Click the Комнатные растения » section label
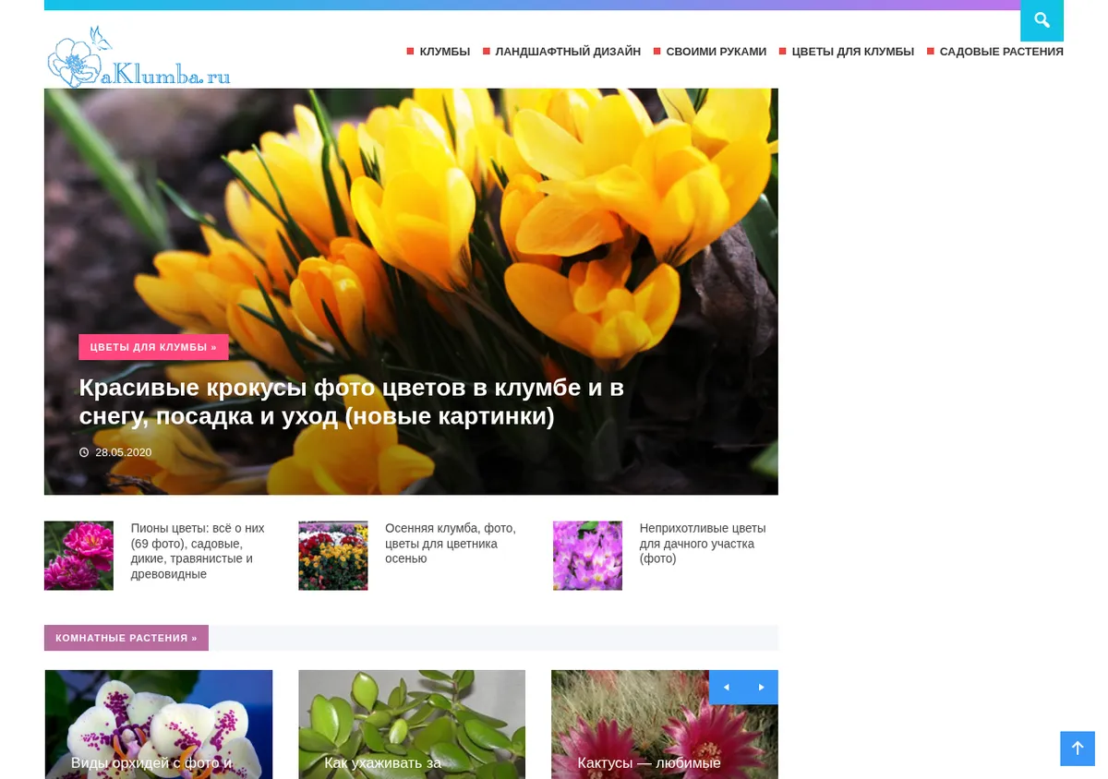The image size is (1108, 779). point(126,638)
